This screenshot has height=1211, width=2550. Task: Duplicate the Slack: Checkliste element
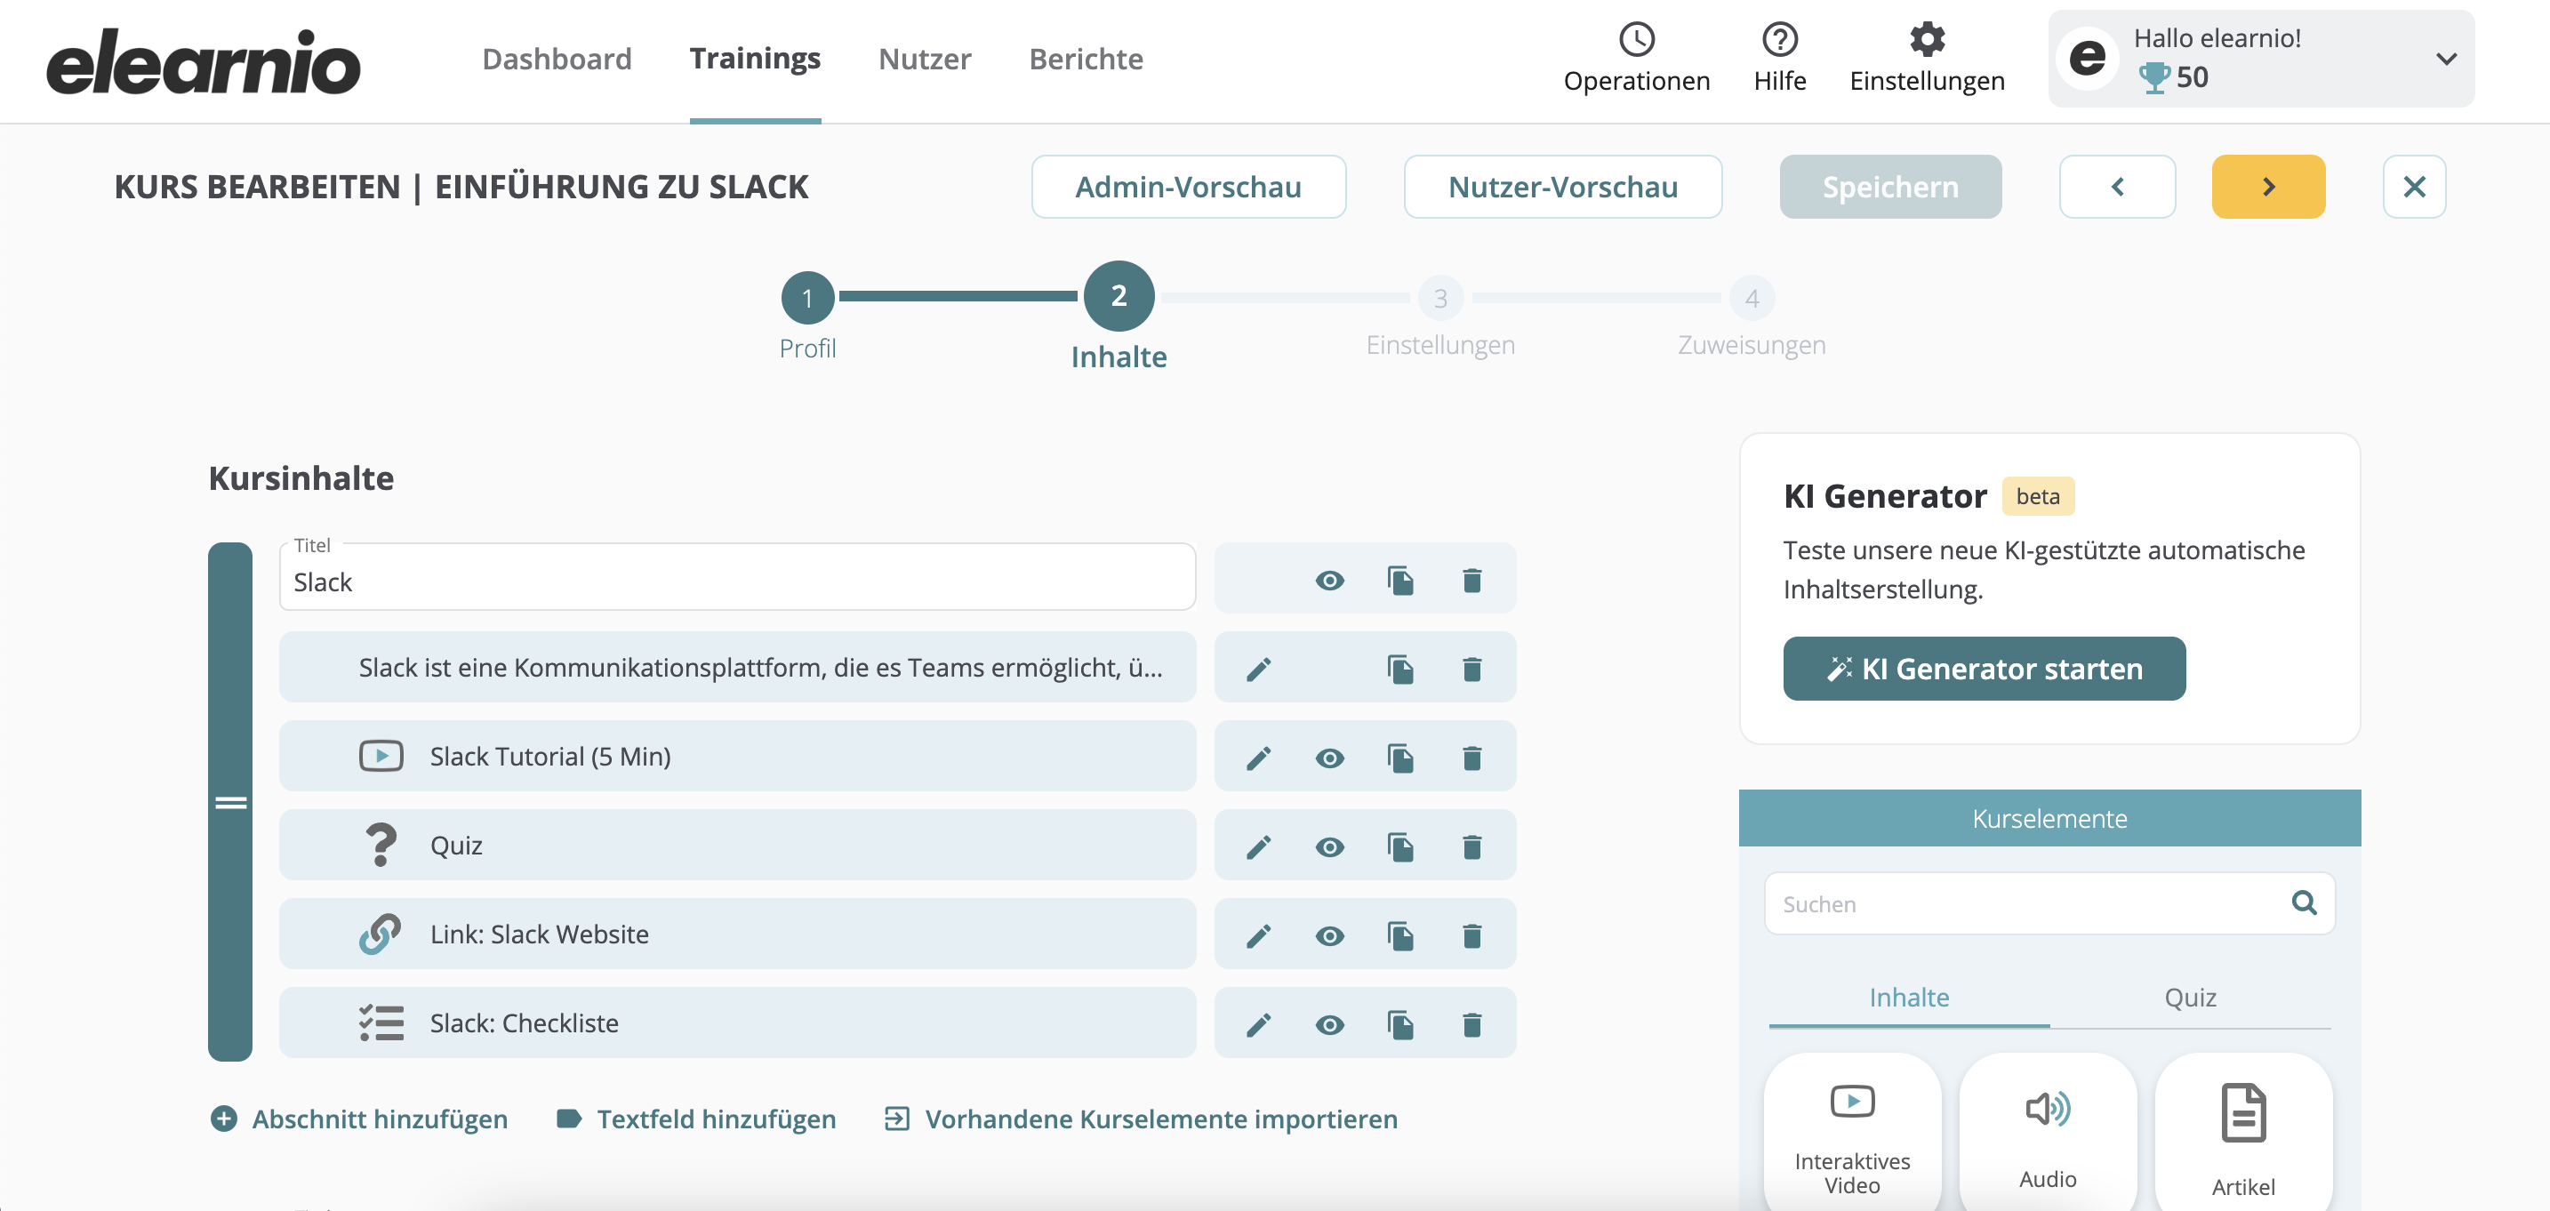[1399, 1026]
